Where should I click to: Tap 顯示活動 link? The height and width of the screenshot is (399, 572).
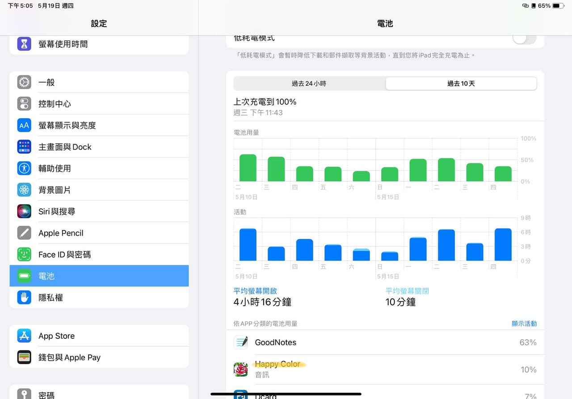tap(524, 324)
